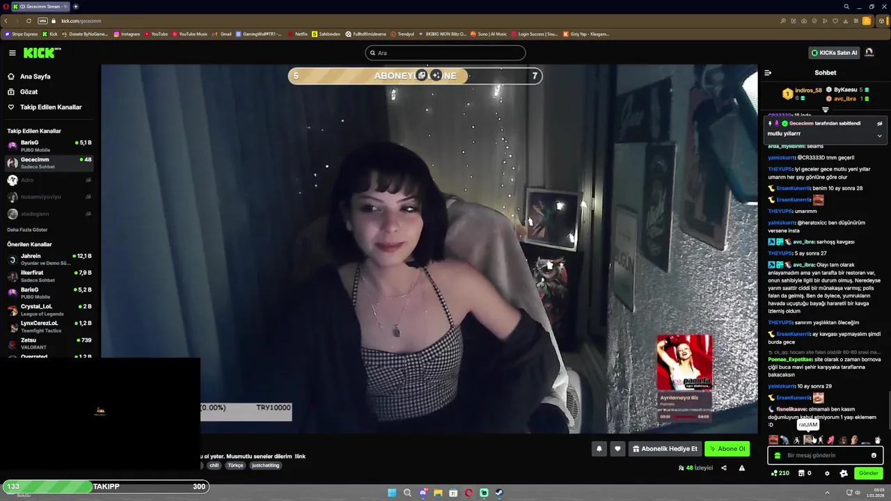The image size is (891, 501).
Task: Show hidden system tray icons chevron
Action: point(827,493)
